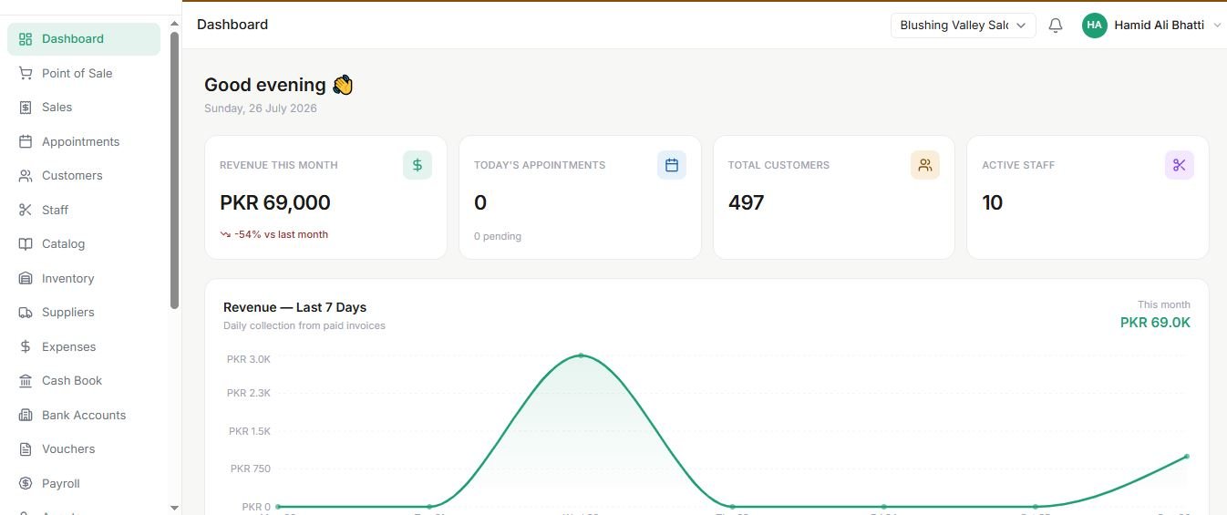Click the Active Staff count 10
1227x515 pixels.
[993, 203]
